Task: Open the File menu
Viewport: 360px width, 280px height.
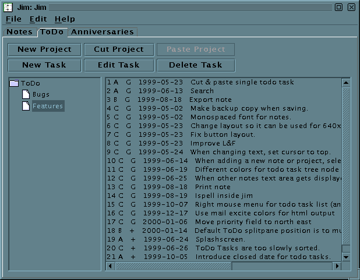Action: (13, 19)
